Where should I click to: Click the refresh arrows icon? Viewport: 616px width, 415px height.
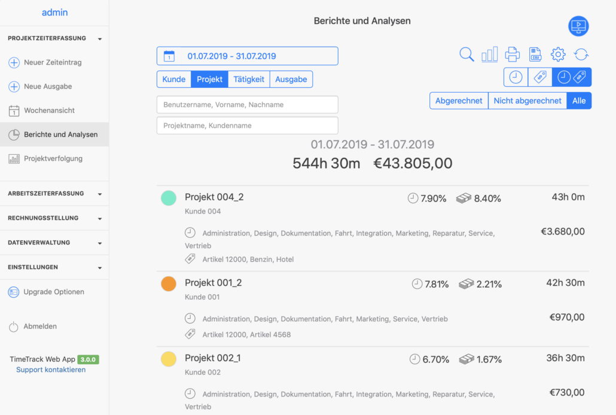[581, 54]
